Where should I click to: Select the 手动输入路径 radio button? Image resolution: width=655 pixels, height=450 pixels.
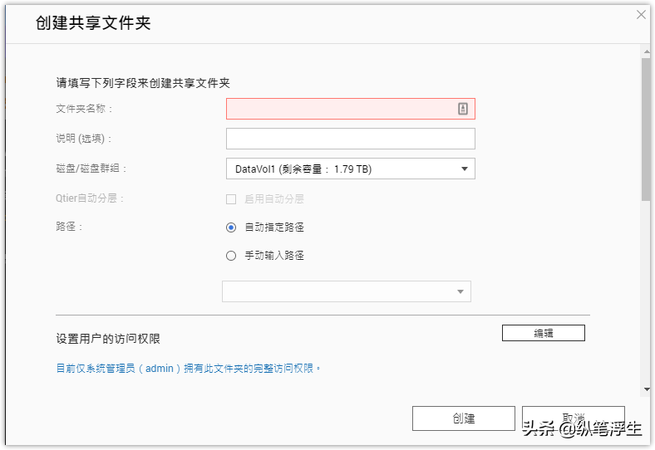231,256
